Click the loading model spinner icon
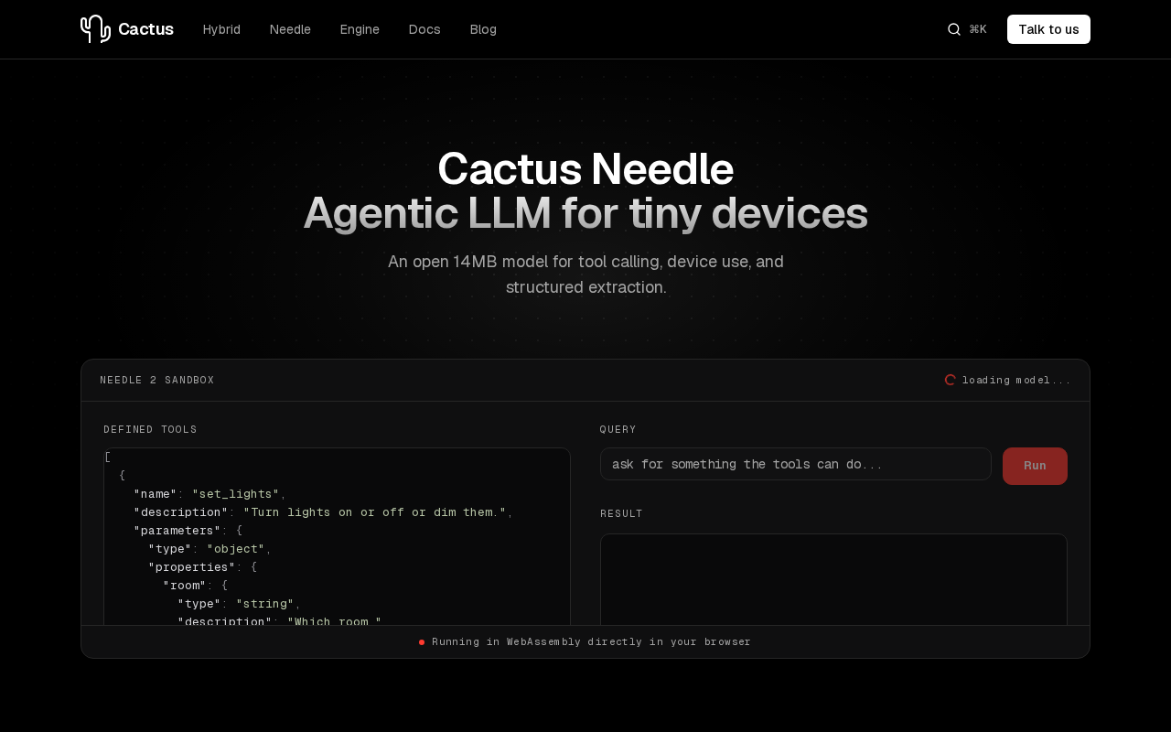 [x=951, y=380]
